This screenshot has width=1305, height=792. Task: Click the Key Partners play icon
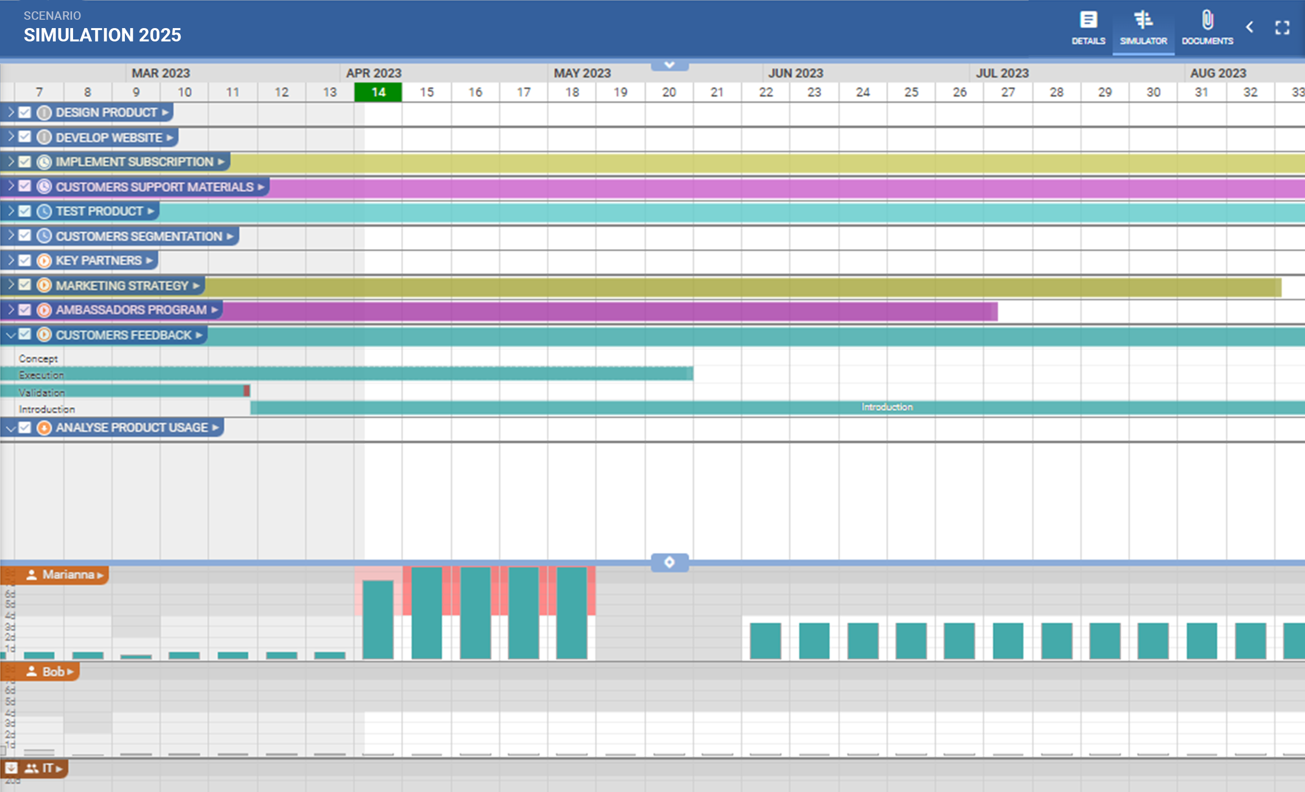pos(44,260)
